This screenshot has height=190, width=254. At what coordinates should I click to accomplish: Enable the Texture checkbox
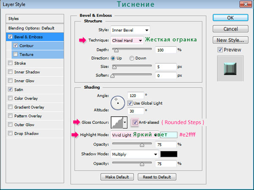(x=15, y=54)
